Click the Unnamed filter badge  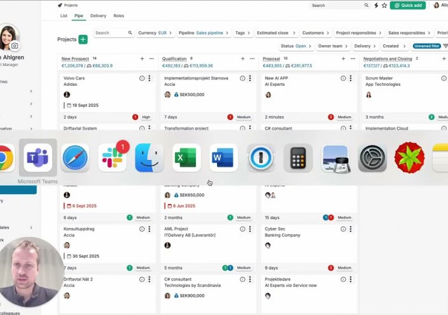tap(426, 46)
